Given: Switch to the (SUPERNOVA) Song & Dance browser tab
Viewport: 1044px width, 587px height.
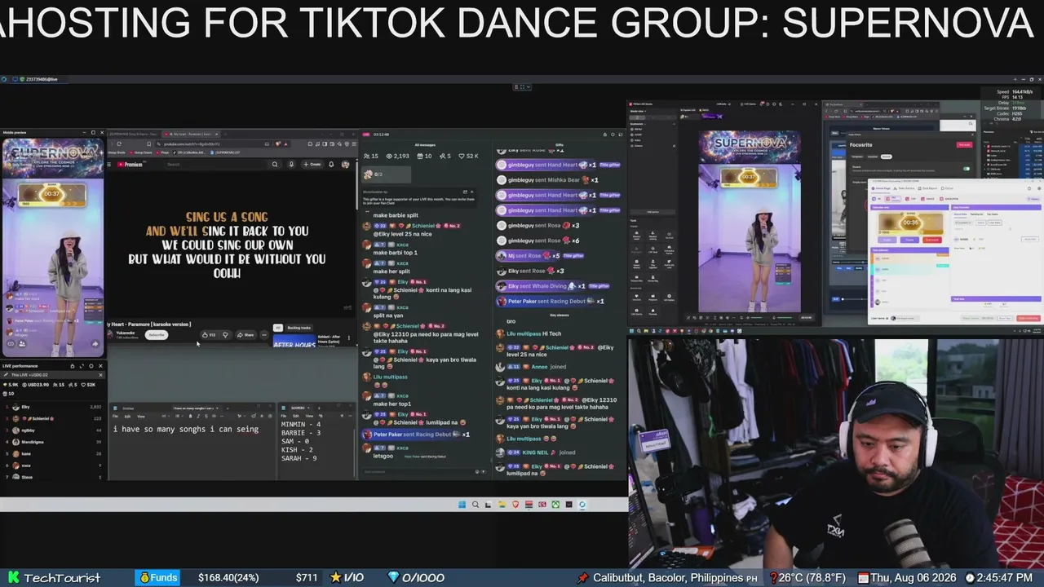Looking at the screenshot, I should [135, 134].
